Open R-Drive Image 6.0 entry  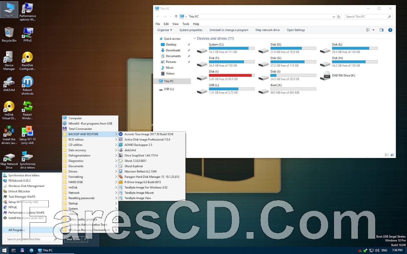pos(152,182)
